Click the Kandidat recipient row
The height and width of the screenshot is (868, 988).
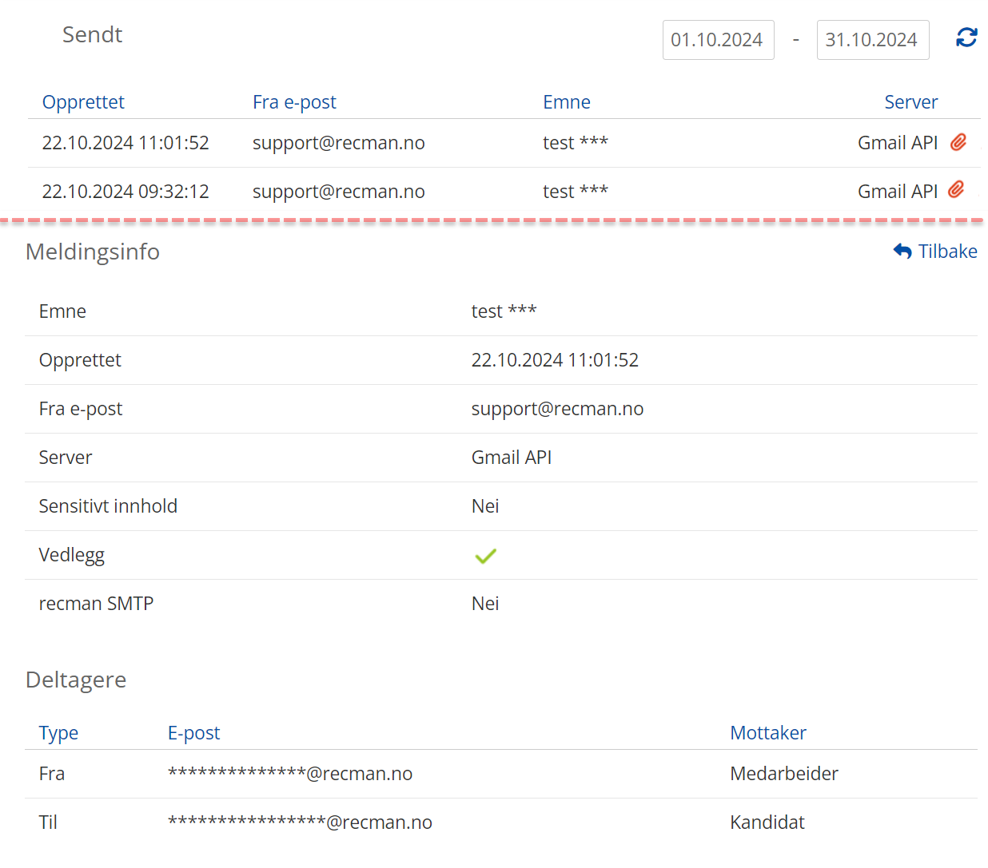click(767, 822)
